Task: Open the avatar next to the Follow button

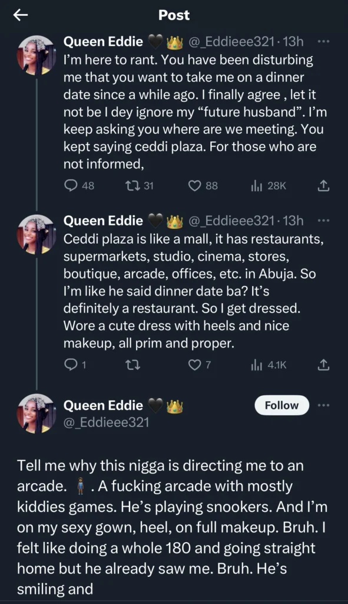Action: 37,413
